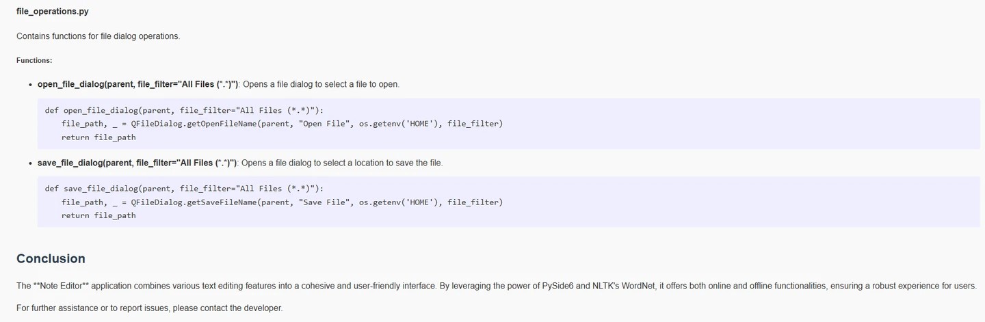Image resolution: width=985 pixels, height=322 pixels.
Task: Click code line 'def save_file_dialog(parent, ...'
Action: pyautogui.click(x=184, y=189)
